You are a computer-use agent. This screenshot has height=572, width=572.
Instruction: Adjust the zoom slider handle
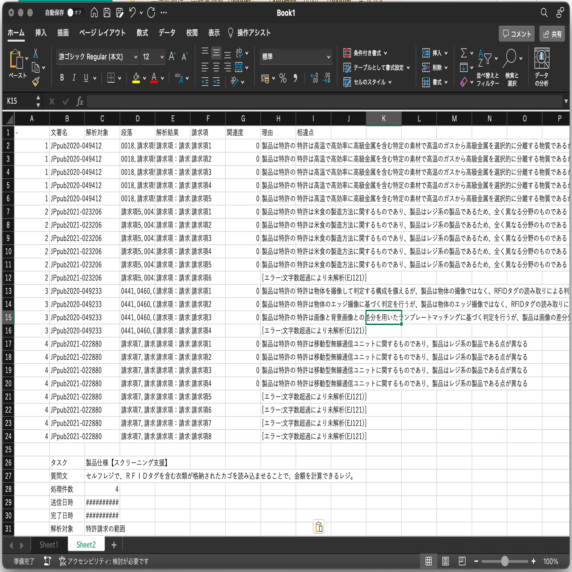[x=505, y=561]
